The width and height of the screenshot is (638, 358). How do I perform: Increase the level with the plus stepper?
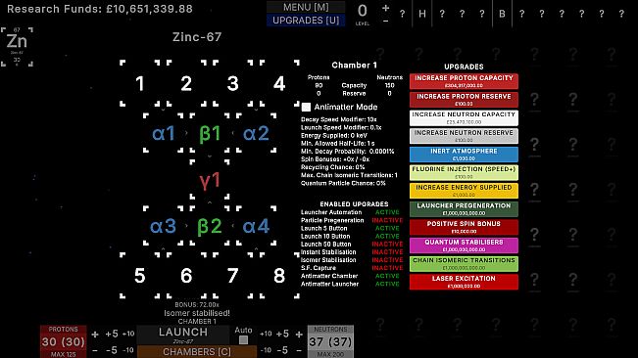386,8
